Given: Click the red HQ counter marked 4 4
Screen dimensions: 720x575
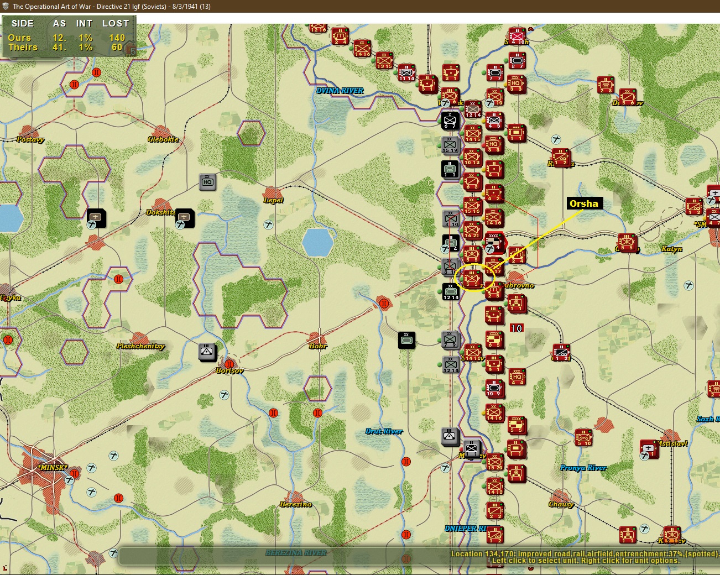Looking at the screenshot, I should coord(516,376).
